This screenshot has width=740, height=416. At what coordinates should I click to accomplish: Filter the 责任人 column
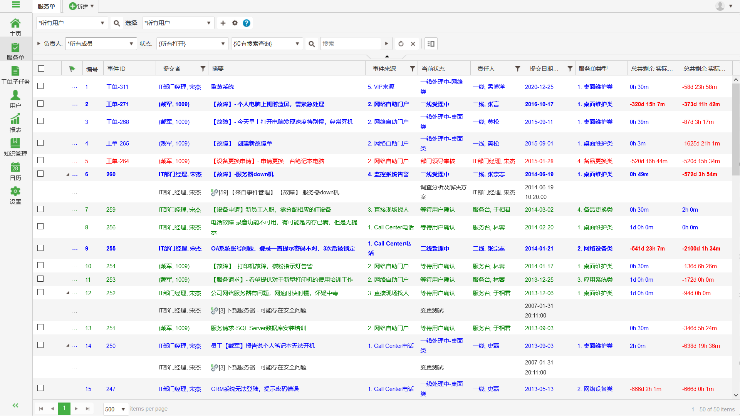point(518,69)
